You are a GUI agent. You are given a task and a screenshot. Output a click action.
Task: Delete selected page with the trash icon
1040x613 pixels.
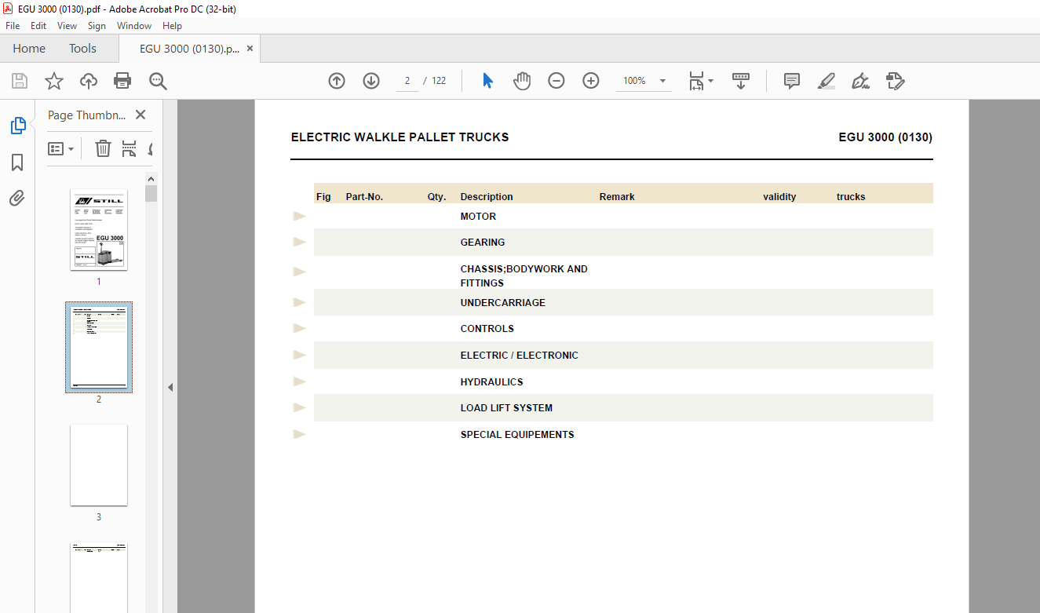[103, 148]
